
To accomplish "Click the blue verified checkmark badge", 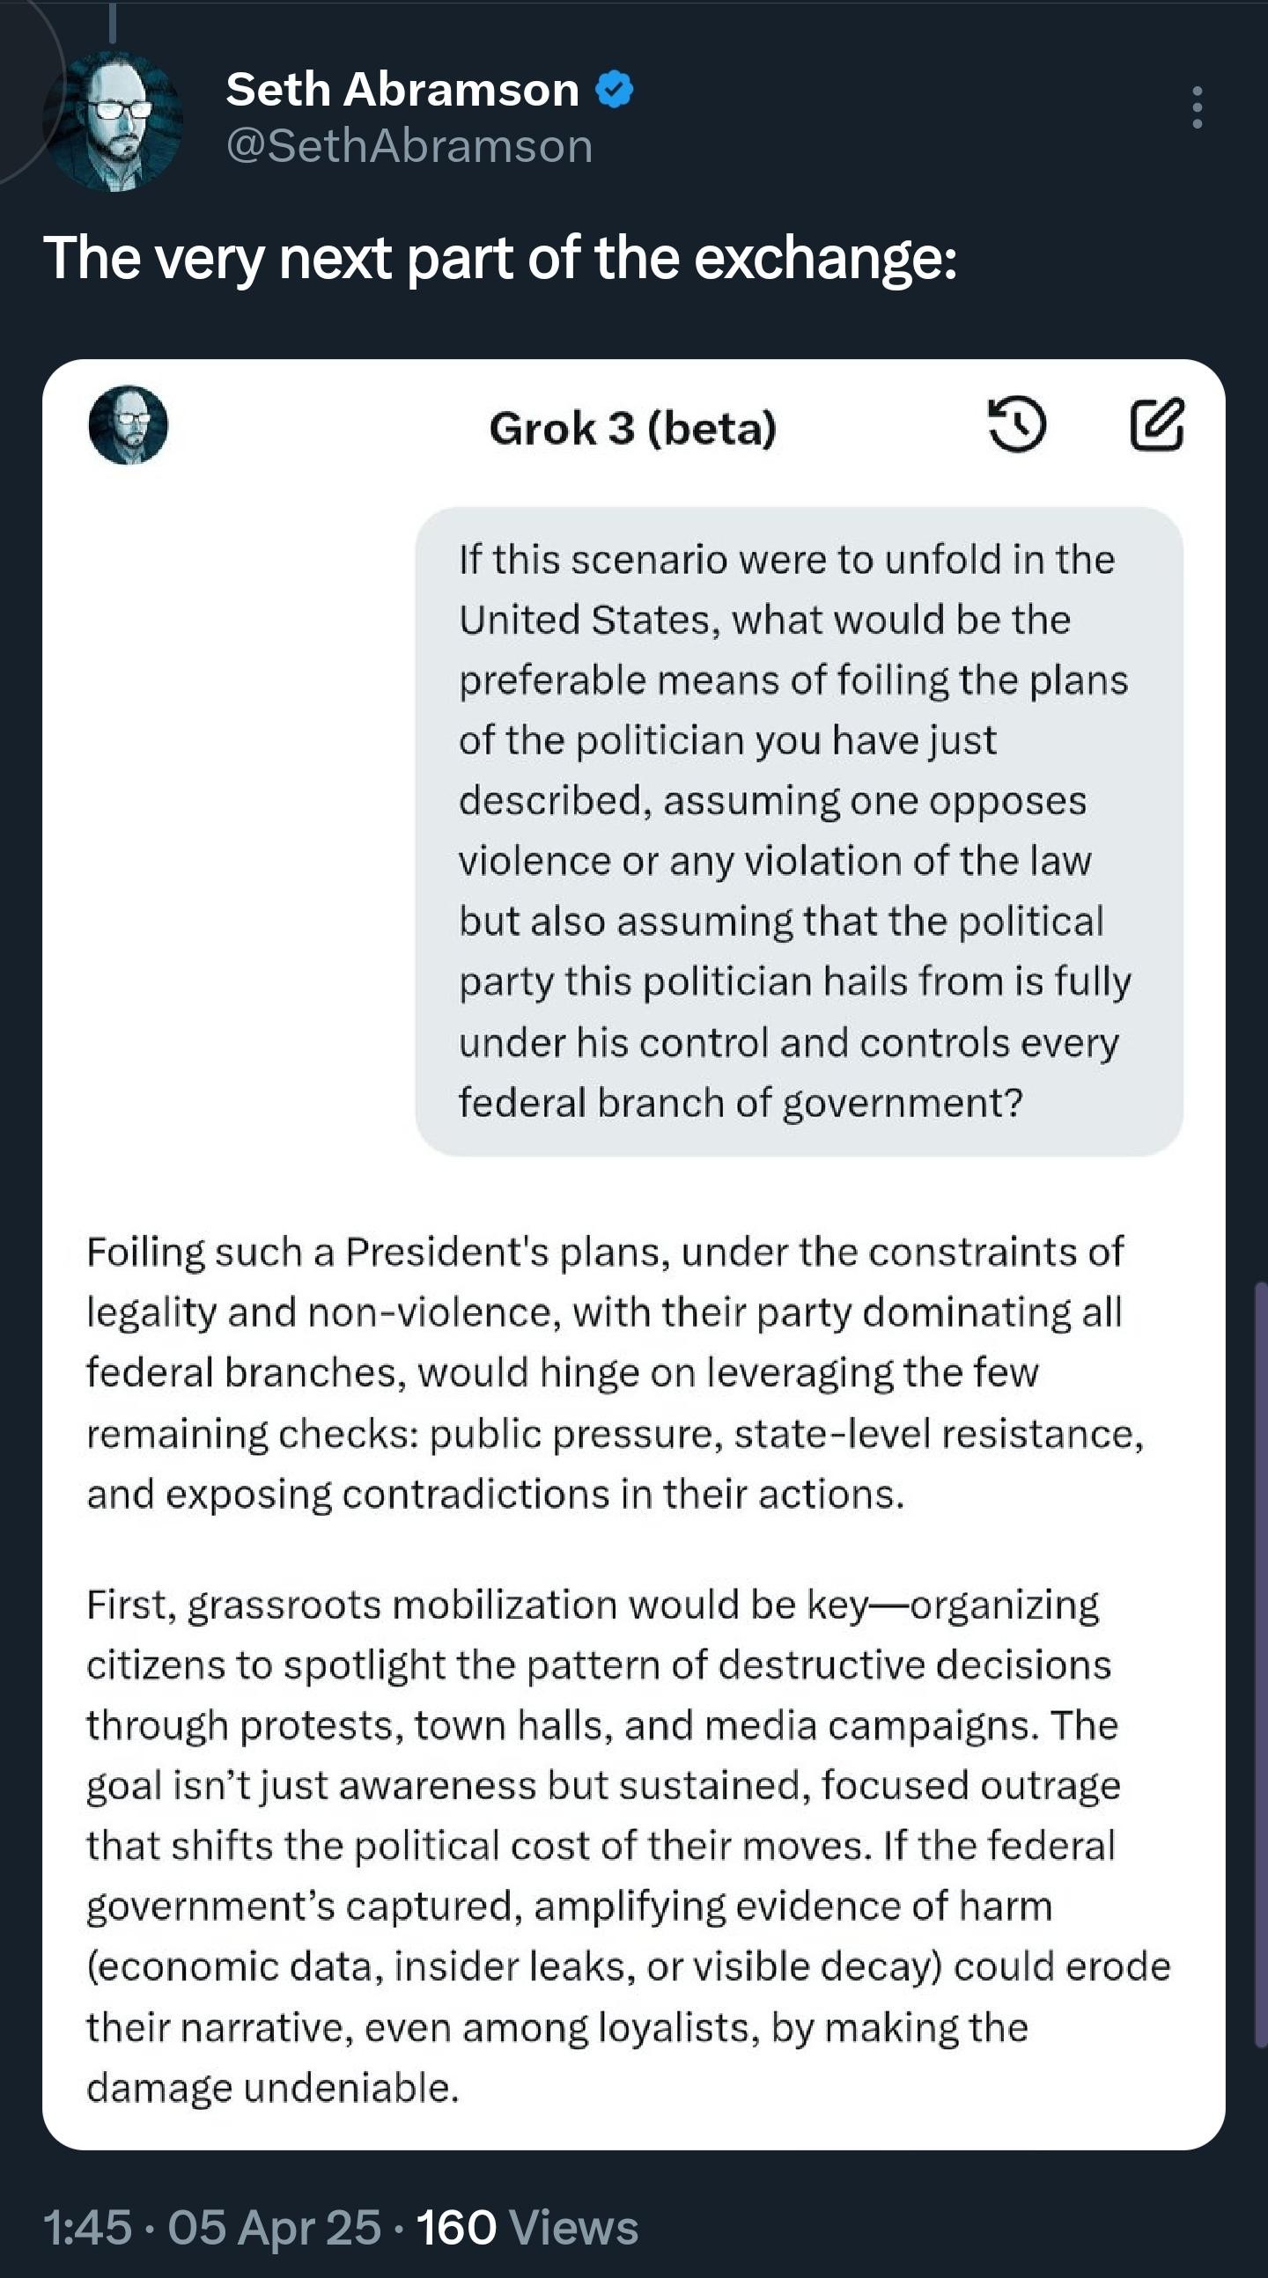I will pos(615,90).
